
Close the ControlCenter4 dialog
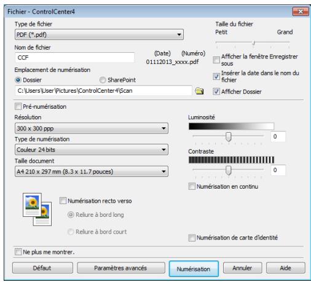tap(301, 12)
